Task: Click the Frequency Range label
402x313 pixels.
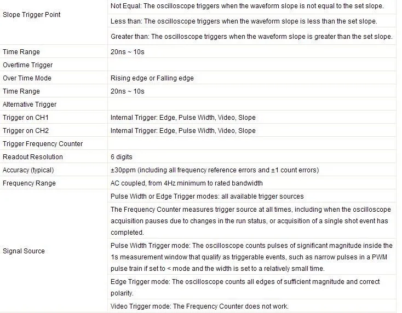Action: 29,183
